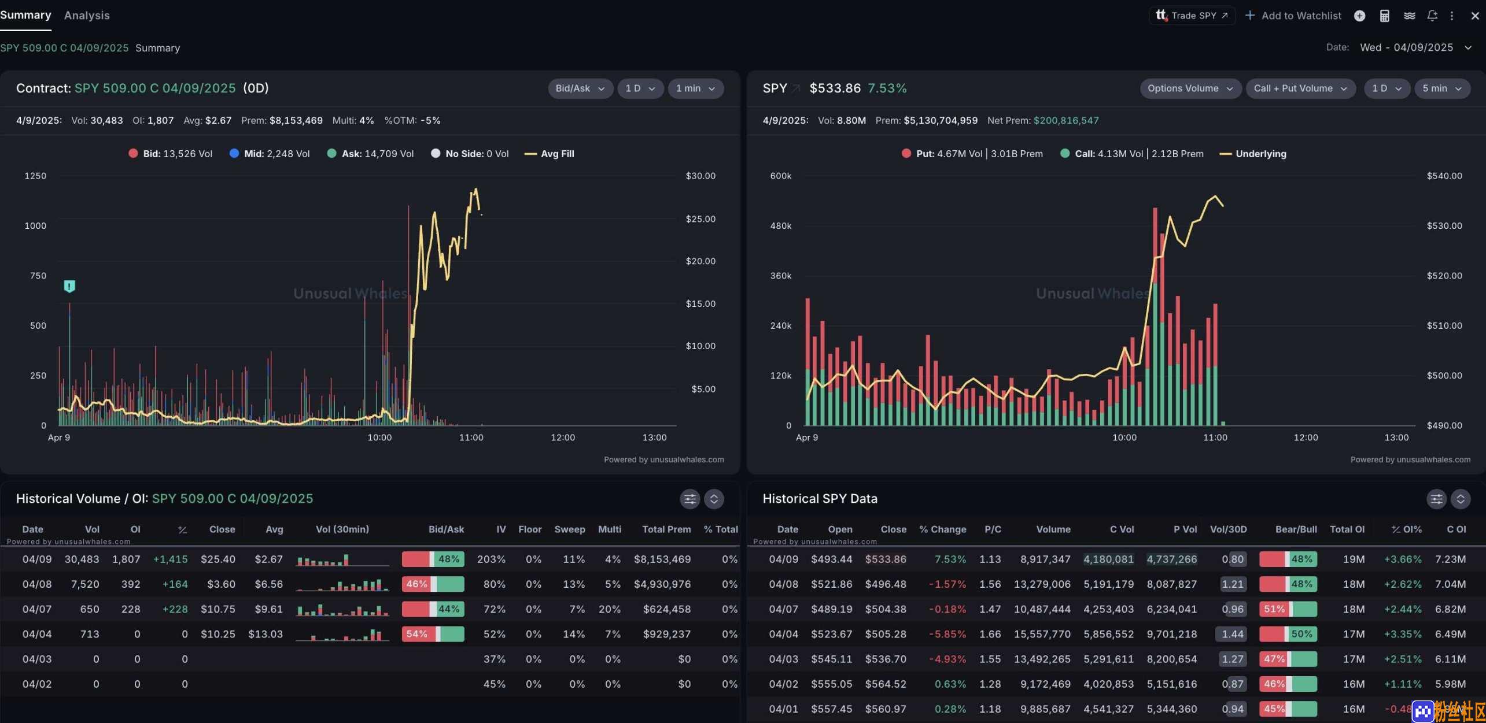
Task: Toggle the Put volume legend series
Action: [972, 154]
